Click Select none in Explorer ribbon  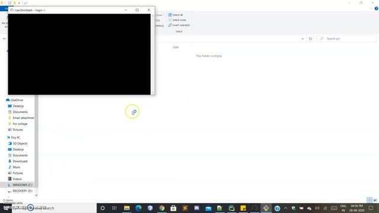point(177,20)
